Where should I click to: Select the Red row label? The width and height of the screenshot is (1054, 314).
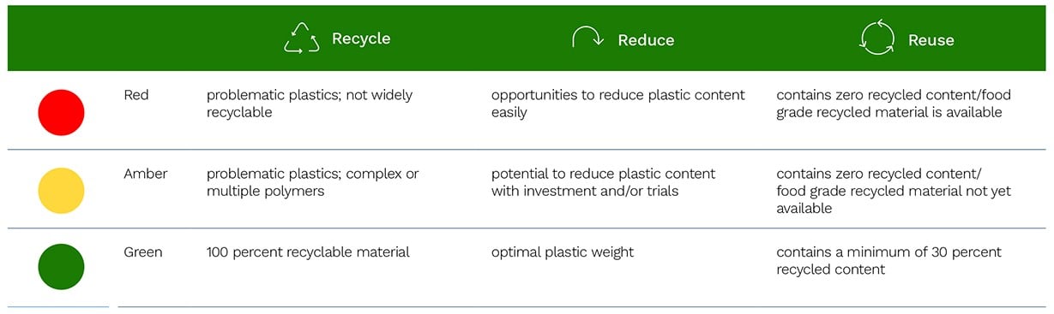click(x=136, y=95)
